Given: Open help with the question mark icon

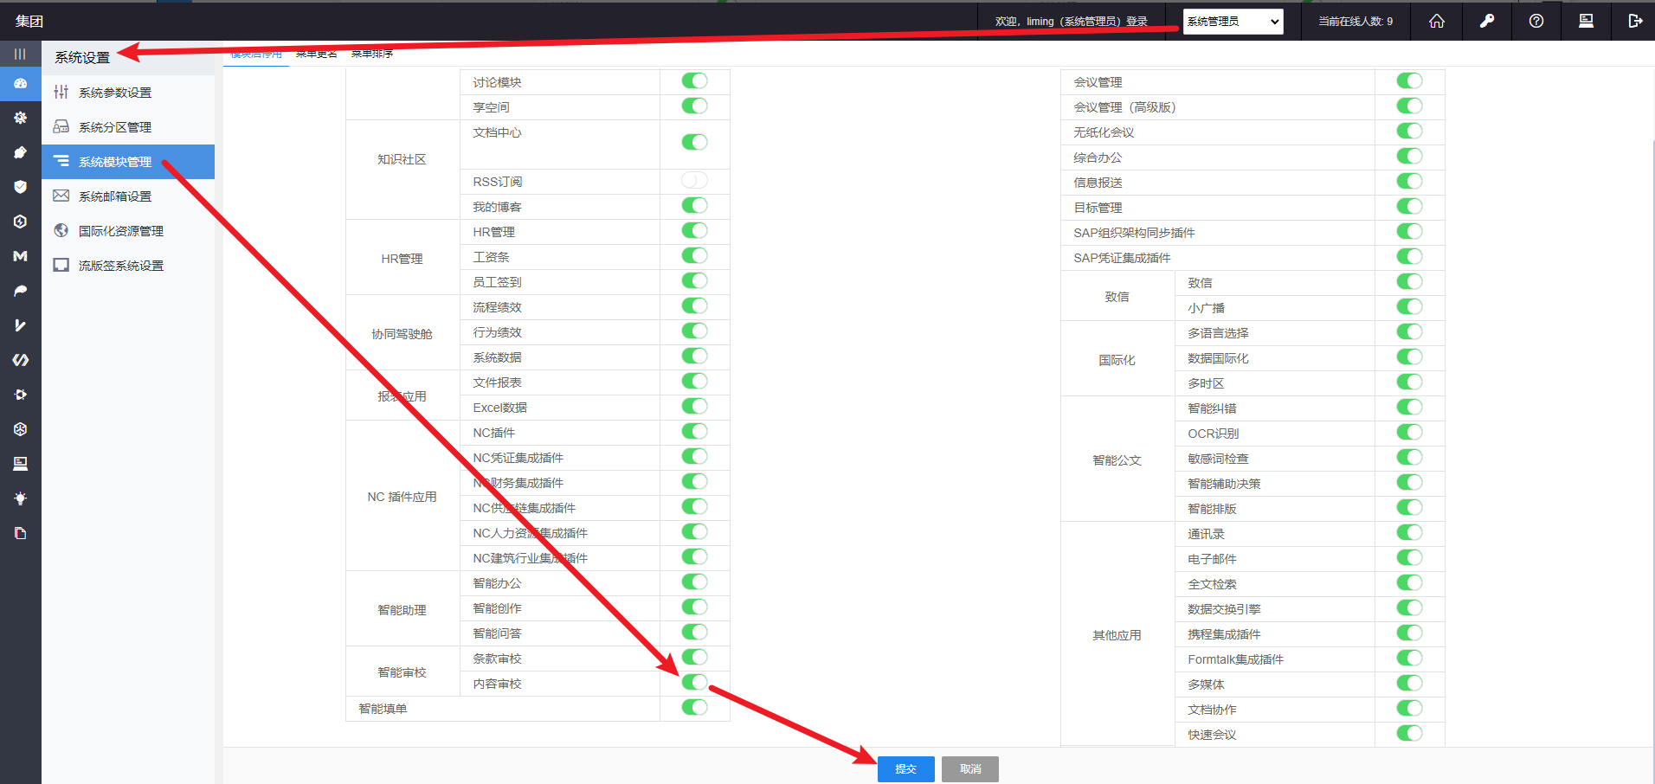Looking at the screenshot, I should 1536,21.
